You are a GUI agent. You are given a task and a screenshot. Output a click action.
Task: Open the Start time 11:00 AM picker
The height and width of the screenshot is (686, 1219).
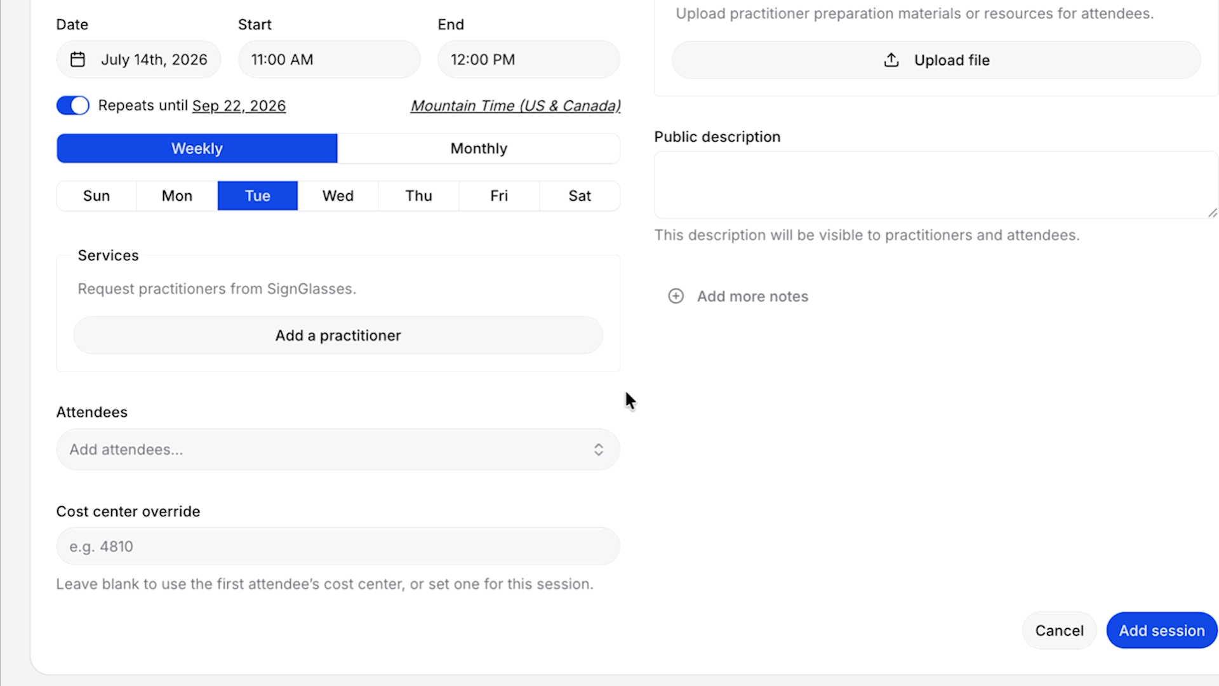click(x=329, y=60)
